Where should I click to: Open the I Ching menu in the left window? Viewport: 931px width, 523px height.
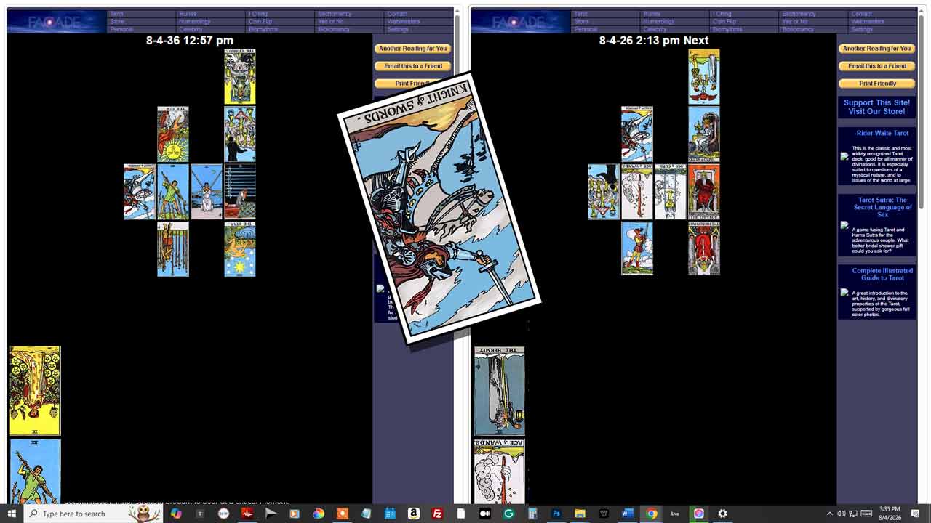(x=258, y=14)
